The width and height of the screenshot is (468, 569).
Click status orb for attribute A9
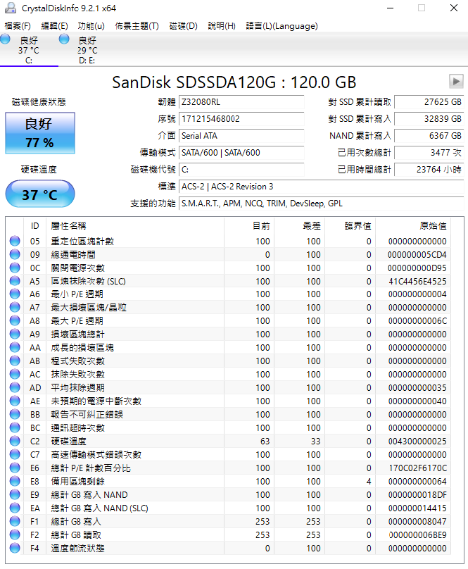tap(15, 334)
